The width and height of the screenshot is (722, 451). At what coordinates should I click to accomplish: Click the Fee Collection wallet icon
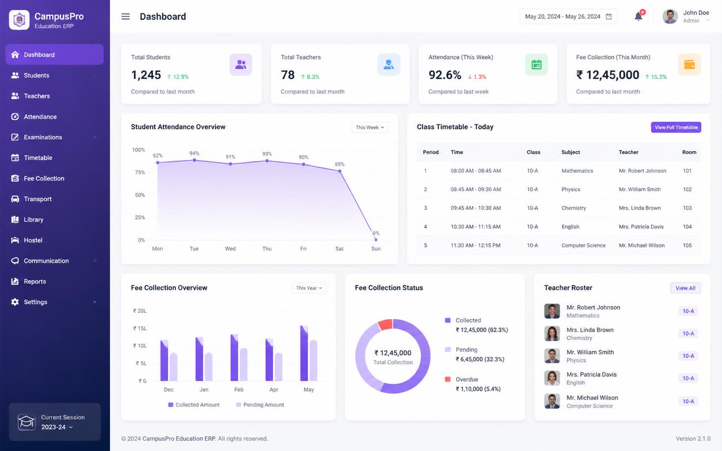click(689, 65)
